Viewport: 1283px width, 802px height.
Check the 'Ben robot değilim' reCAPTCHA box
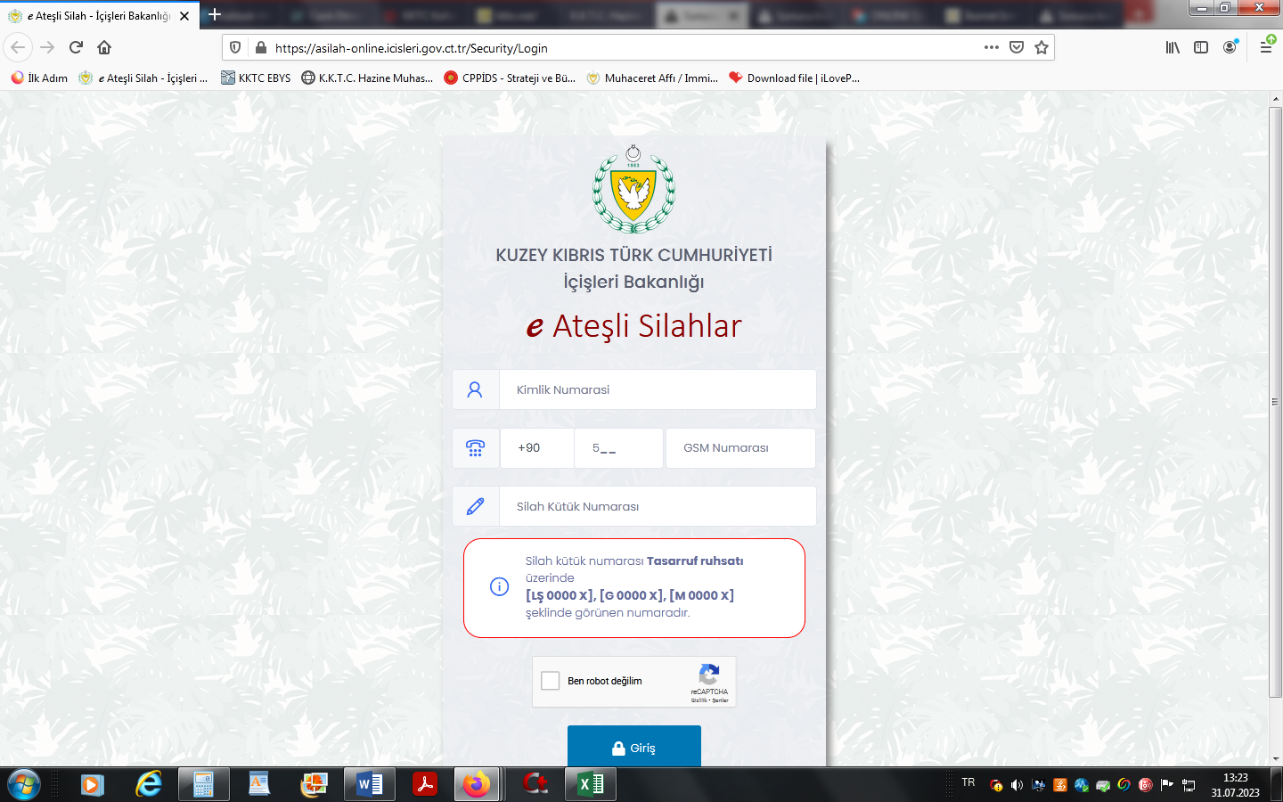coord(551,681)
